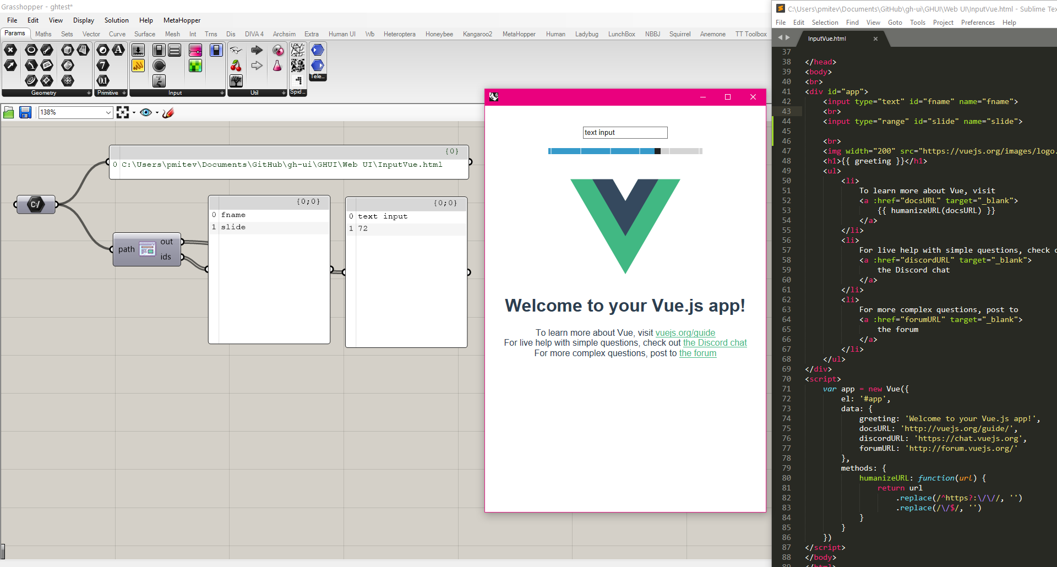Activate the sketch pencil tool icon

click(x=168, y=112)
